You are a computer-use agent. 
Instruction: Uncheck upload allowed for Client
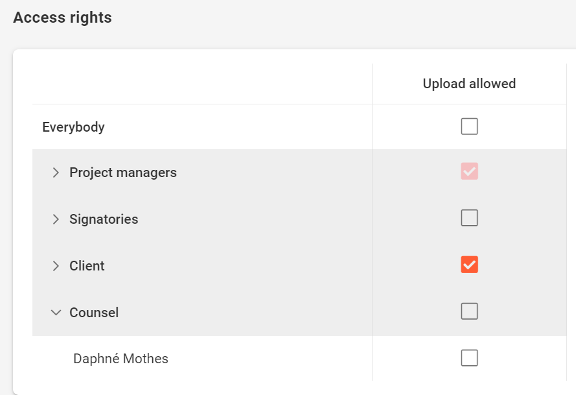(469, 265)
